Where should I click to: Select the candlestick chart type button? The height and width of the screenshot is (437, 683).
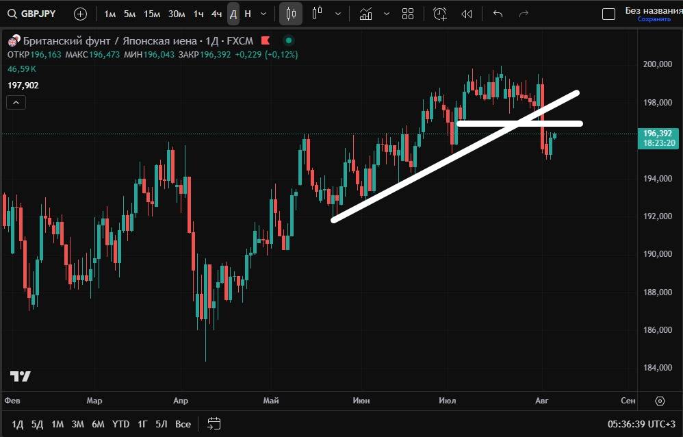pyautogui.click(x=291, y=14)
